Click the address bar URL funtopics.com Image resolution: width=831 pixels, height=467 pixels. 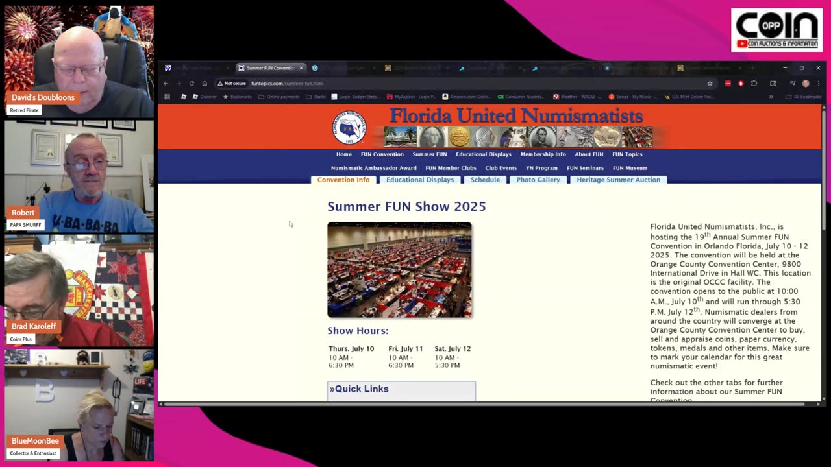point(287,83)
